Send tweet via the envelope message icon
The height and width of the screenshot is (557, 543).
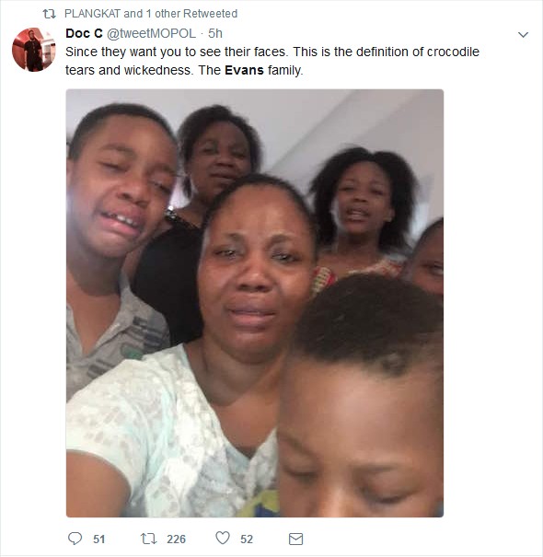[x=295, y=539]
